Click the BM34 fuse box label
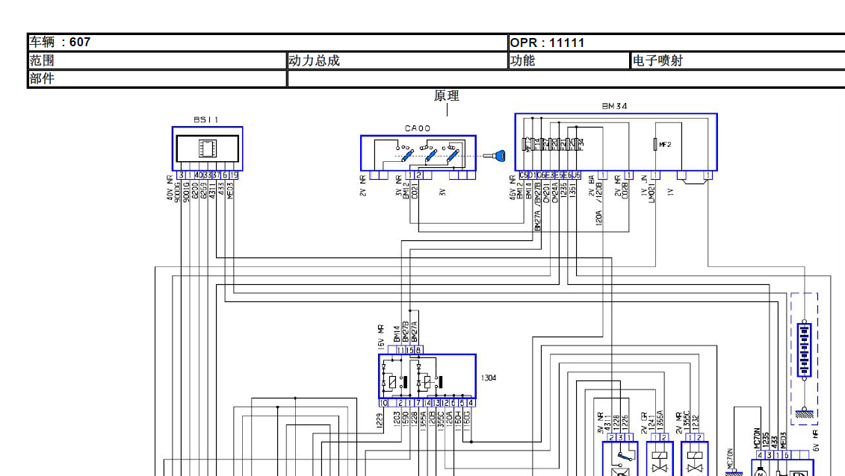The image size is (845, 476). tap(615, 107)
